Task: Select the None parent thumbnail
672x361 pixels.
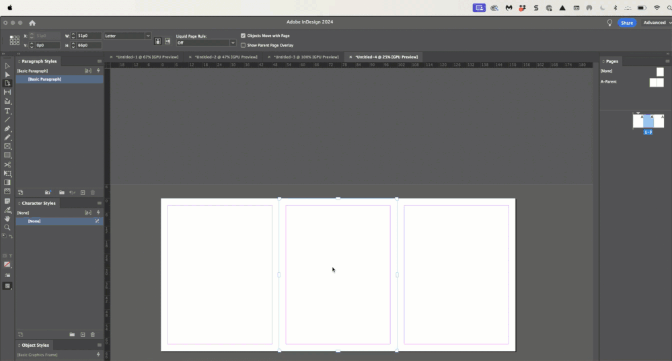Action: [x=660, y=71]
